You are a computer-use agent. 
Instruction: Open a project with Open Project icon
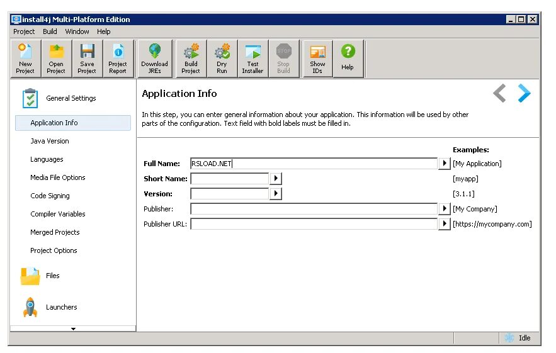(x=56, y=59)
